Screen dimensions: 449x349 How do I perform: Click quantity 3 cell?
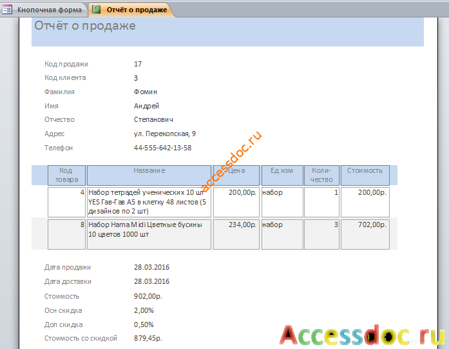322,234
